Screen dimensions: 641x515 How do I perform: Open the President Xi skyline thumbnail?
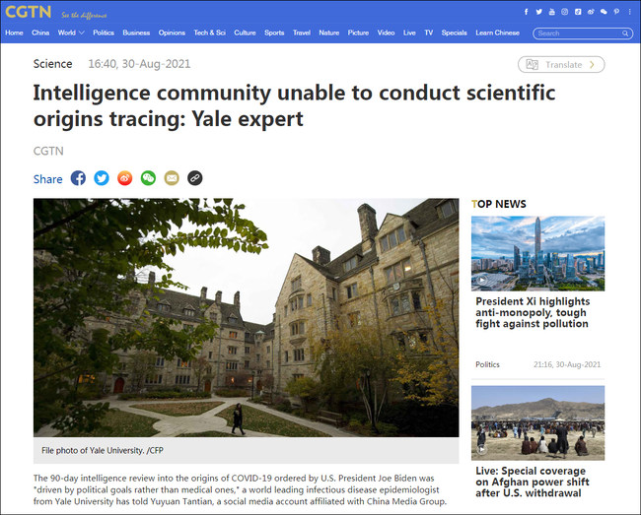538,253
